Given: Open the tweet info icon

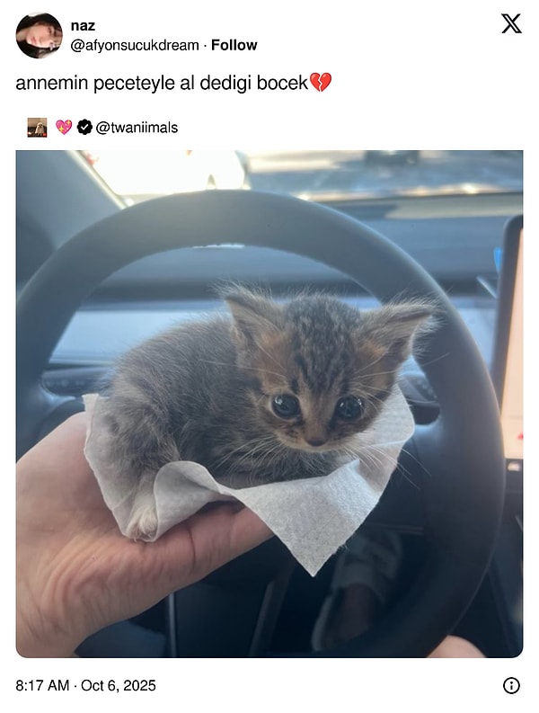Looking at the screenshot, I should tap(511, 685).
